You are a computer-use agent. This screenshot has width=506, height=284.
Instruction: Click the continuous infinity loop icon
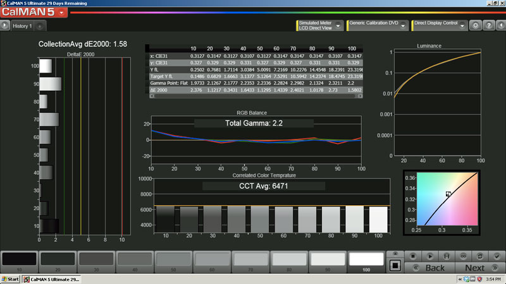click(462, 256)
